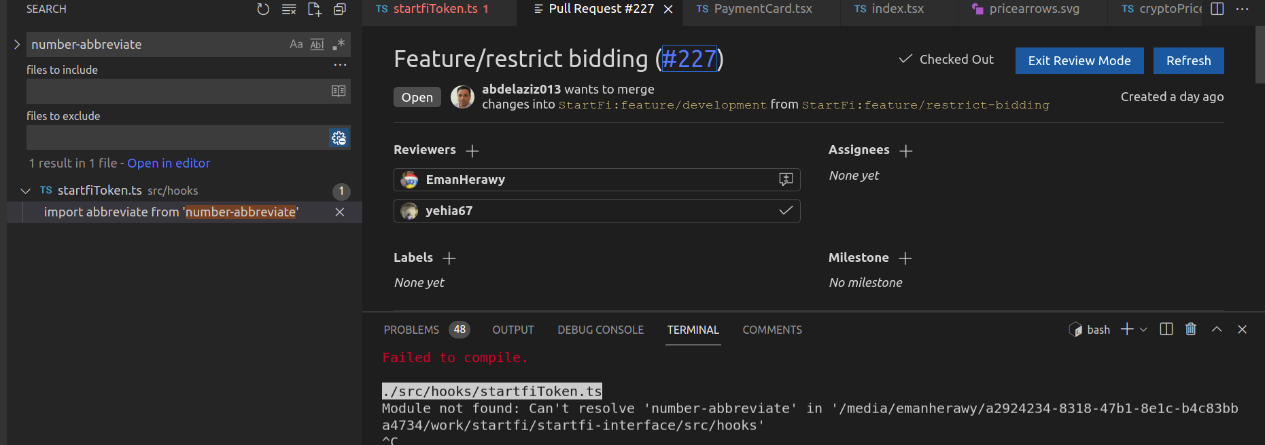The width and height of the screenshot is (1265, 445).
Task: Open the OUTPUT panel tab
Action: point(513,330)
